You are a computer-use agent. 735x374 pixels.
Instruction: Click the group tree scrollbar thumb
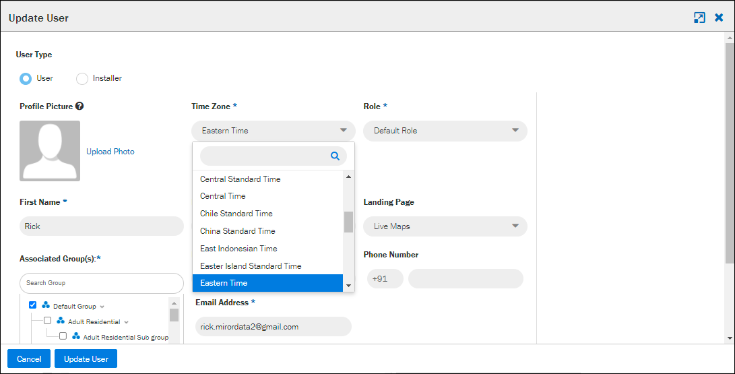[174, 315]
